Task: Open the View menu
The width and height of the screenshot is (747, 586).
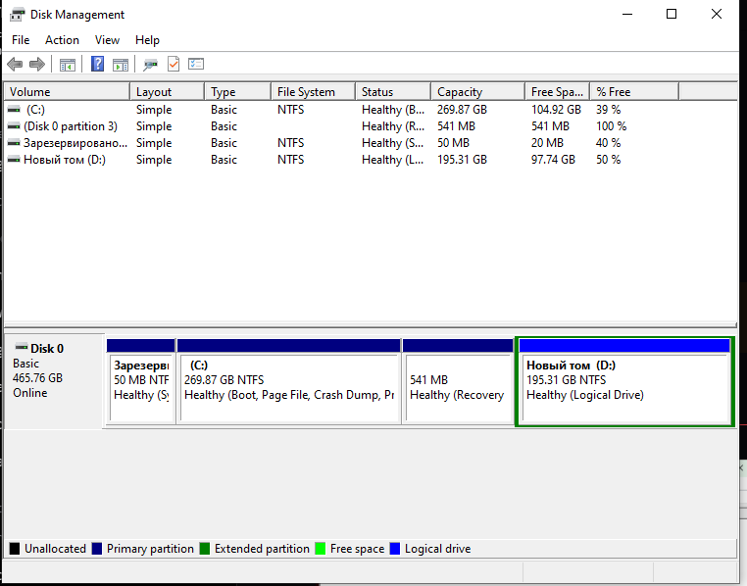Action: click(107, 40)
